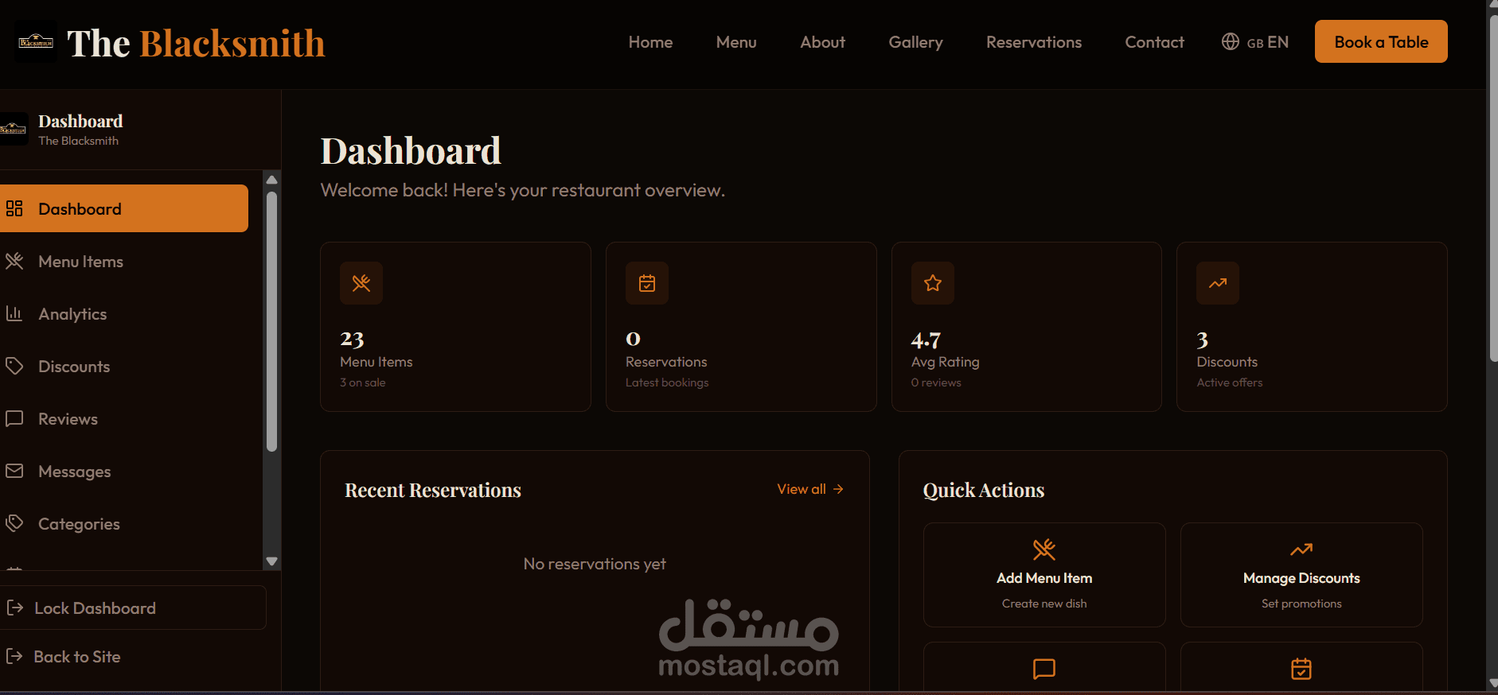Select Analytics in the sidebar
This screenshot has width=1498, height=695.
coord(124,313)
